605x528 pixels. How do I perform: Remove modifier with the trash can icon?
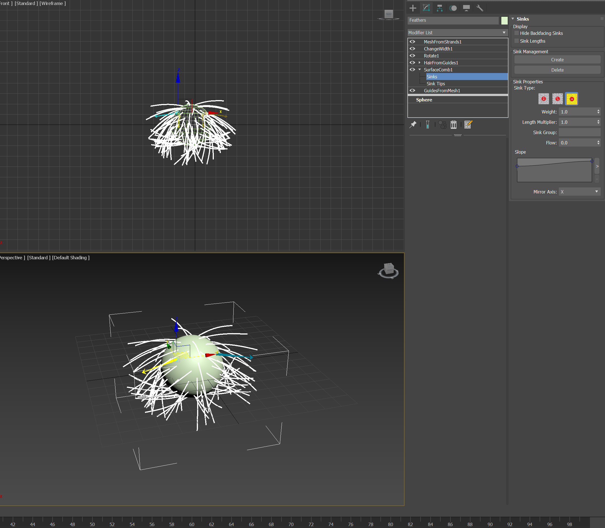(x=454, y=125)
